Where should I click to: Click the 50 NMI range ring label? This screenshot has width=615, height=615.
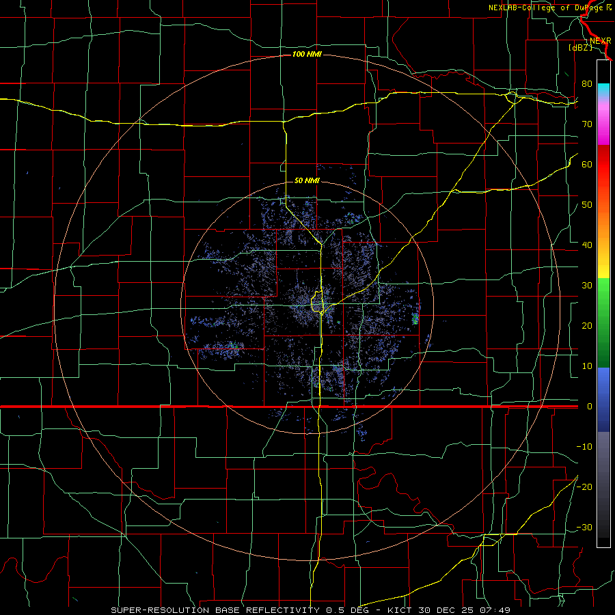pos(307,181)
